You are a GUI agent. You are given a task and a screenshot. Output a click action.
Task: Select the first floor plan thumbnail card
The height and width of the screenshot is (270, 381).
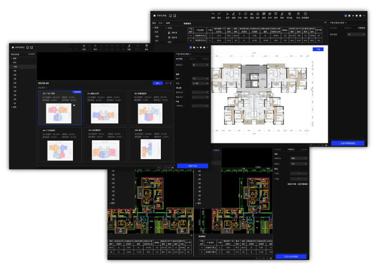click(60, 107)
